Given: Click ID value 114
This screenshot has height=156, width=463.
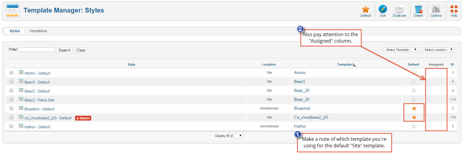Looking at the screenshot, I should coord(453,99).
